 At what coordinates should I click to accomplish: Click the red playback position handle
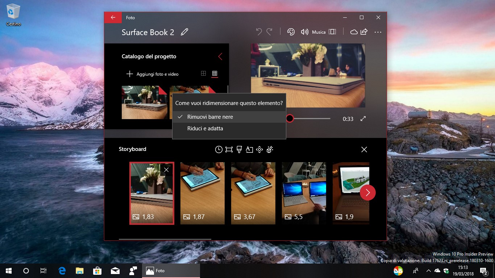coord(290,118)
